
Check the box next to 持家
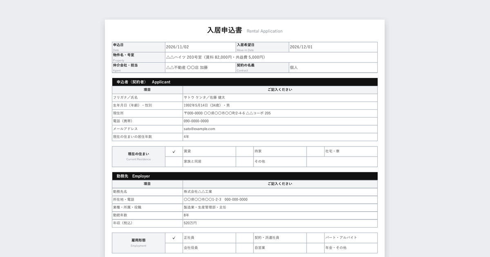pos(245,151)
